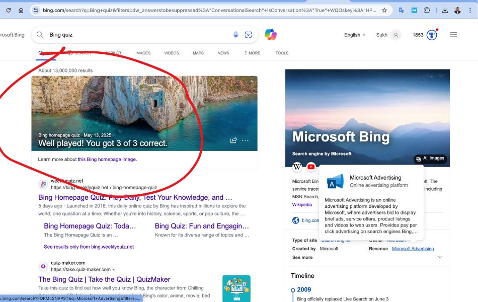The height and width of the screenshot is (302, 478).
Task: Open more options dots on quiz card
Action: 245,140
